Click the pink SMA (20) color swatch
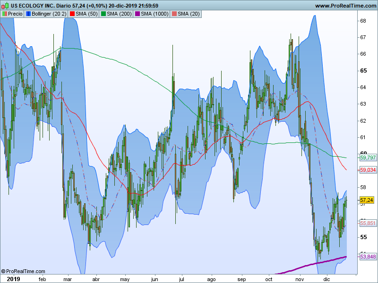This screenshot has height=283, width=378. [174, 14]
